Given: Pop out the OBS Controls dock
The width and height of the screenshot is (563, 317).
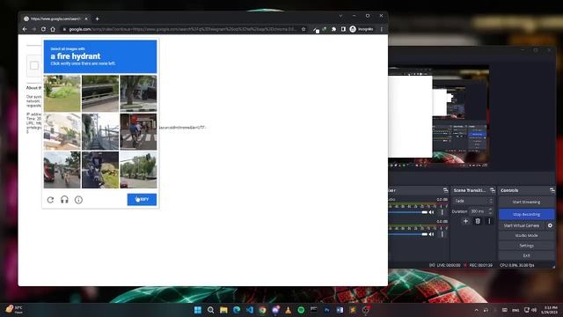Looking at the screenshot, I should 552,190.
